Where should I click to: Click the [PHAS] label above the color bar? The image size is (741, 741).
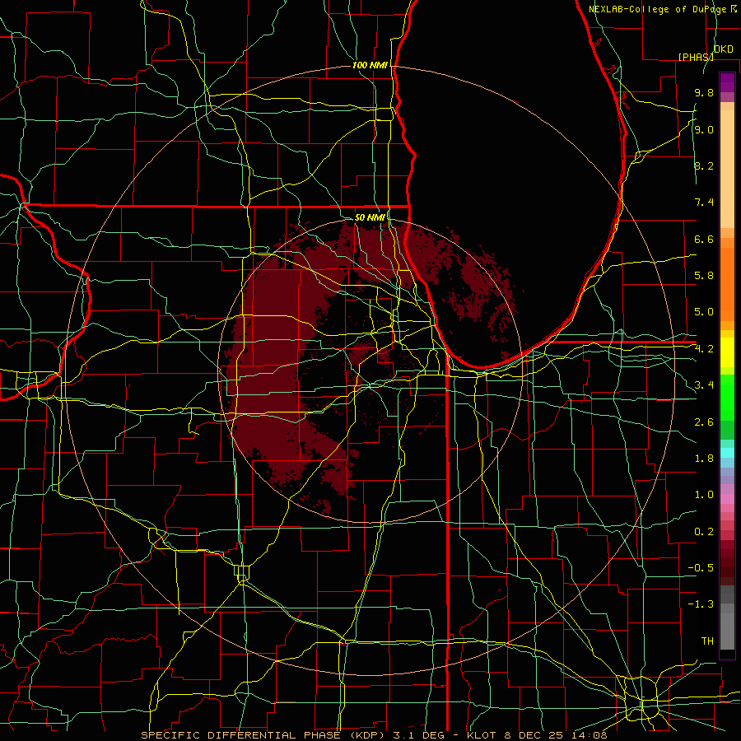(x=696, y=57)
